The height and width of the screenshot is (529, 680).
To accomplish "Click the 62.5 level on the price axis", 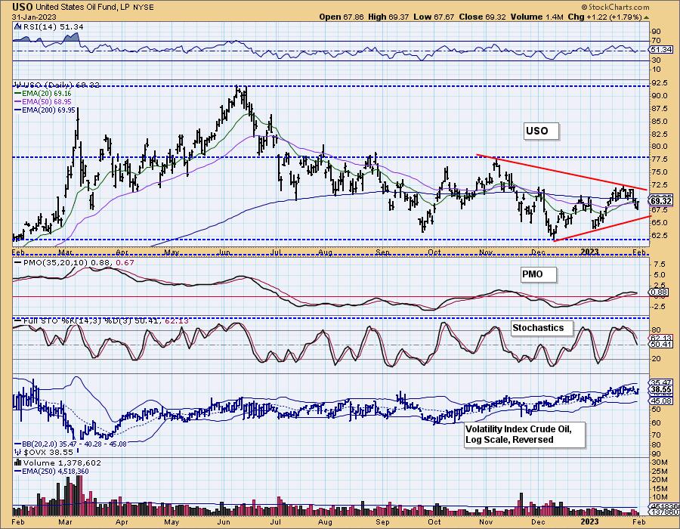I will click(660, 236).
